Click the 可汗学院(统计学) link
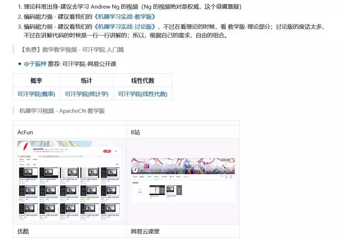This screenshot has height=238, width=338. [87, 94]
